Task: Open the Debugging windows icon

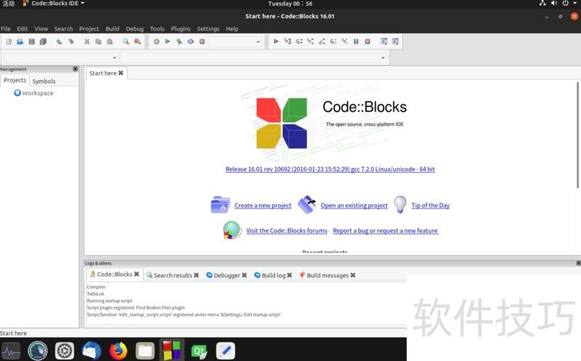Action: [384, 41]
